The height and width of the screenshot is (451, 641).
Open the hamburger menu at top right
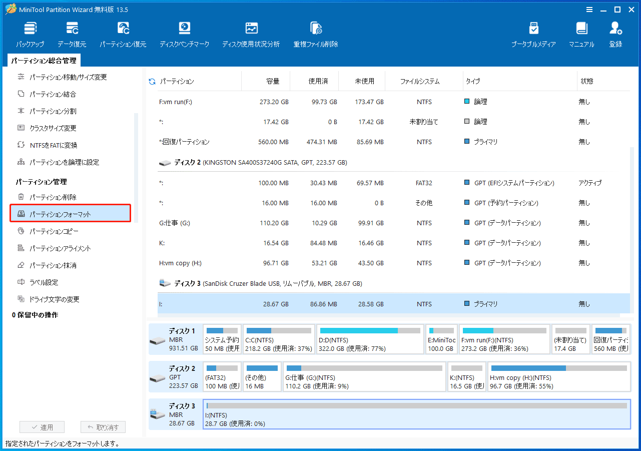(x=589, y=9)
